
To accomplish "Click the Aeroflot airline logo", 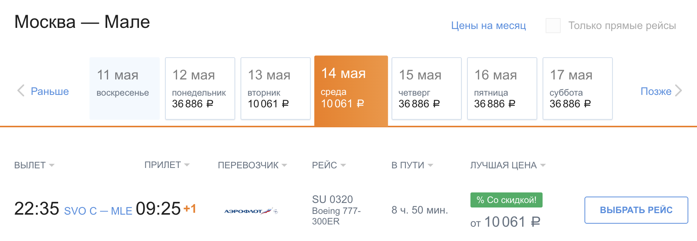I will coord(251,211).
